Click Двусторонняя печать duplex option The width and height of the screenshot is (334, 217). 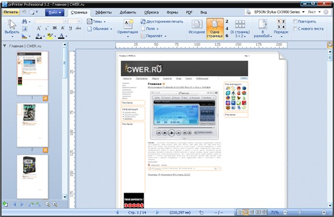click(162, 21)
